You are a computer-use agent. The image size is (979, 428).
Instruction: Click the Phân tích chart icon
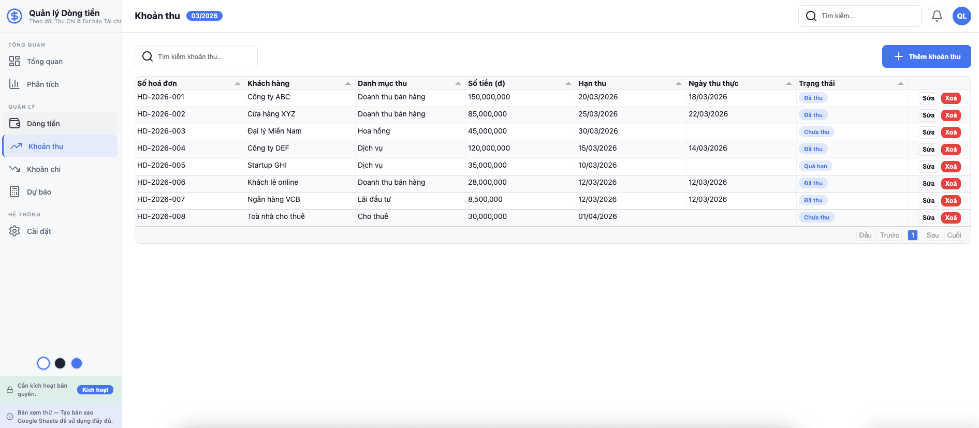coord(14,84)
